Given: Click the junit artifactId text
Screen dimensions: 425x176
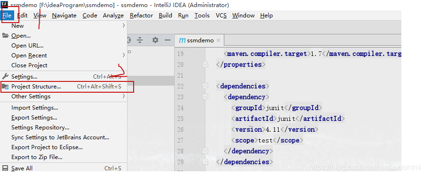Looking at the screenshot, I should click(286, 119).
